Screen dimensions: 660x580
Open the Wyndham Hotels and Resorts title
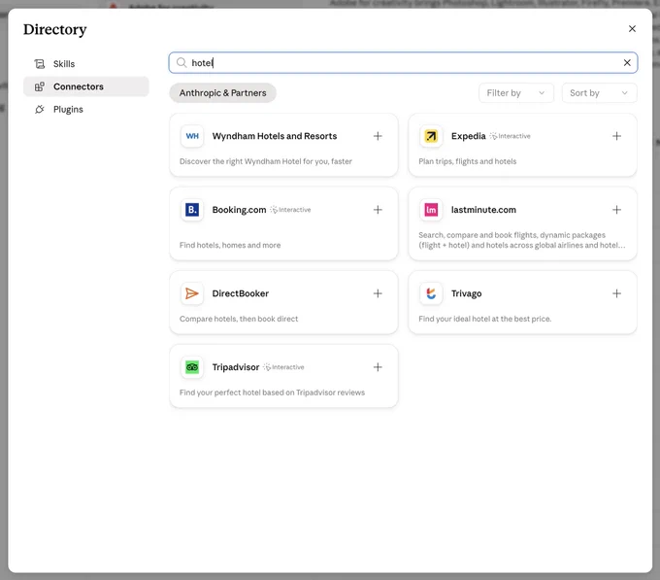point(275,136)
